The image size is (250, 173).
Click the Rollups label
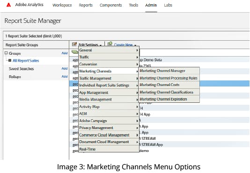(15, 77)
